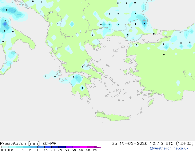The width and height of the screenshot is (195, 151).
Task: Click the 20–25 mm dark blue swatch
Action: coord(55,147)
